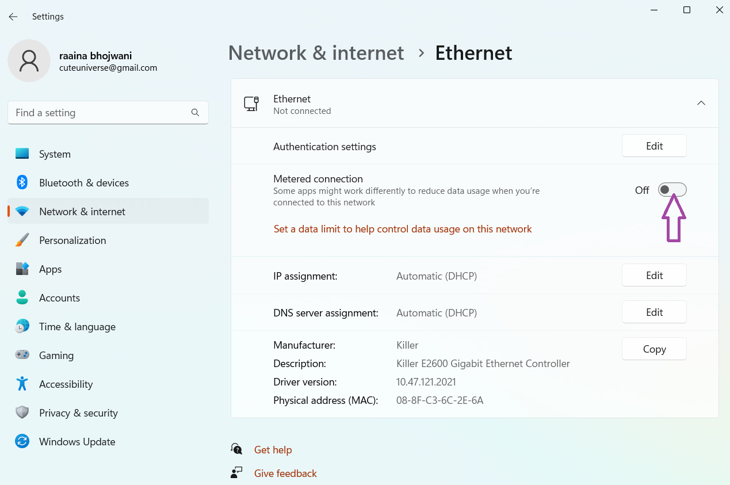Open Accounts using the person icon
Viewport: 730px width, 485px height.
click(x=22, y=298)
